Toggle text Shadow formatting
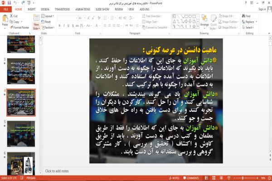The width and height of the screenshot is (272, 181). click(73, 26)
